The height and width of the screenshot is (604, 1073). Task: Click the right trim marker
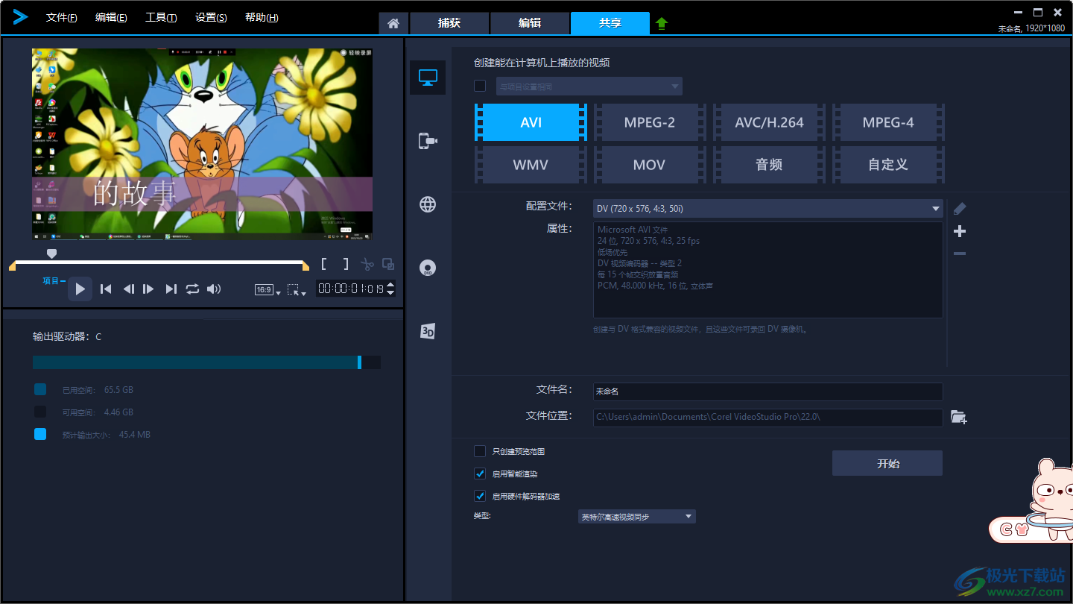coord(306,266)
